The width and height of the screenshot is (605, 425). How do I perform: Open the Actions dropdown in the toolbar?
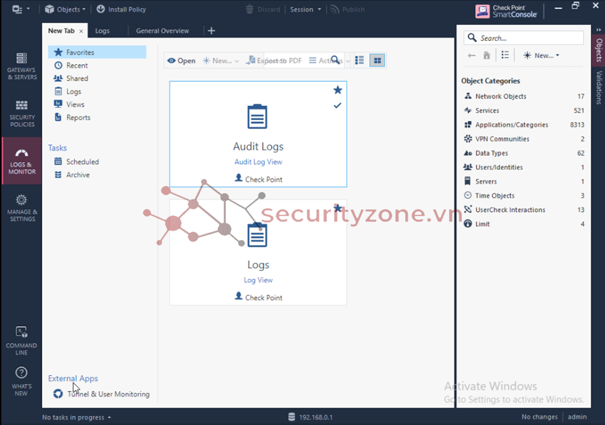[329, 61]
